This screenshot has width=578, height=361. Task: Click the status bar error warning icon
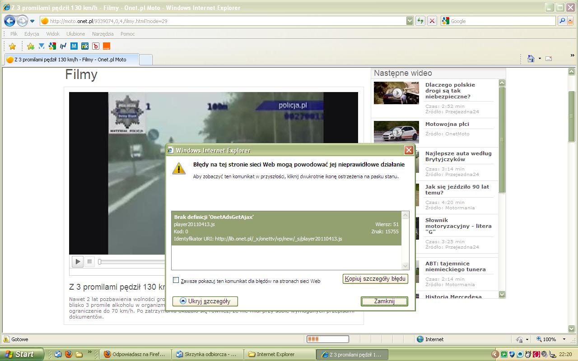pyautogui.click(x=6, y=339)
